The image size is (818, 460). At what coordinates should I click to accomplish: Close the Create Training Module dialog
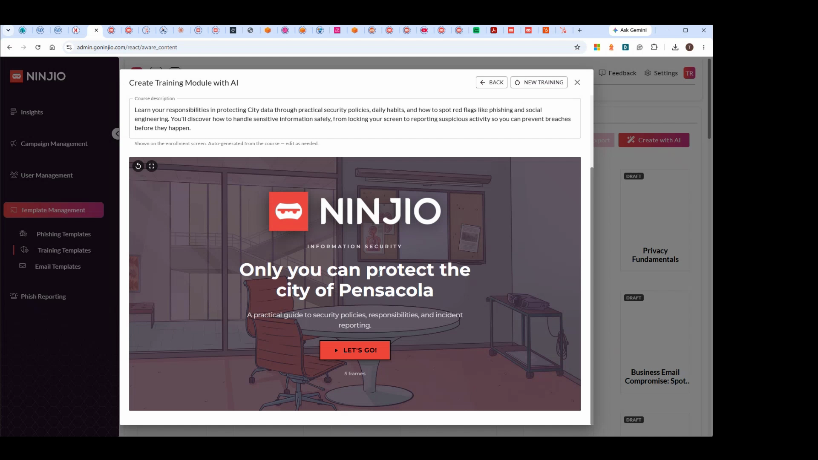[577, 83]
